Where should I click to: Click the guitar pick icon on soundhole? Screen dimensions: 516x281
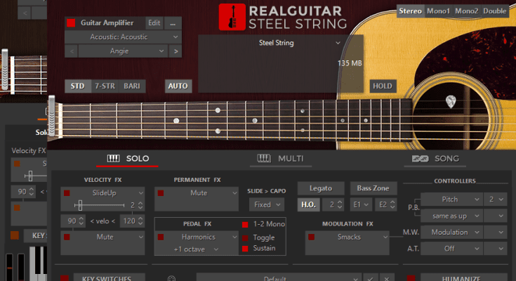[x=449, y=103]
